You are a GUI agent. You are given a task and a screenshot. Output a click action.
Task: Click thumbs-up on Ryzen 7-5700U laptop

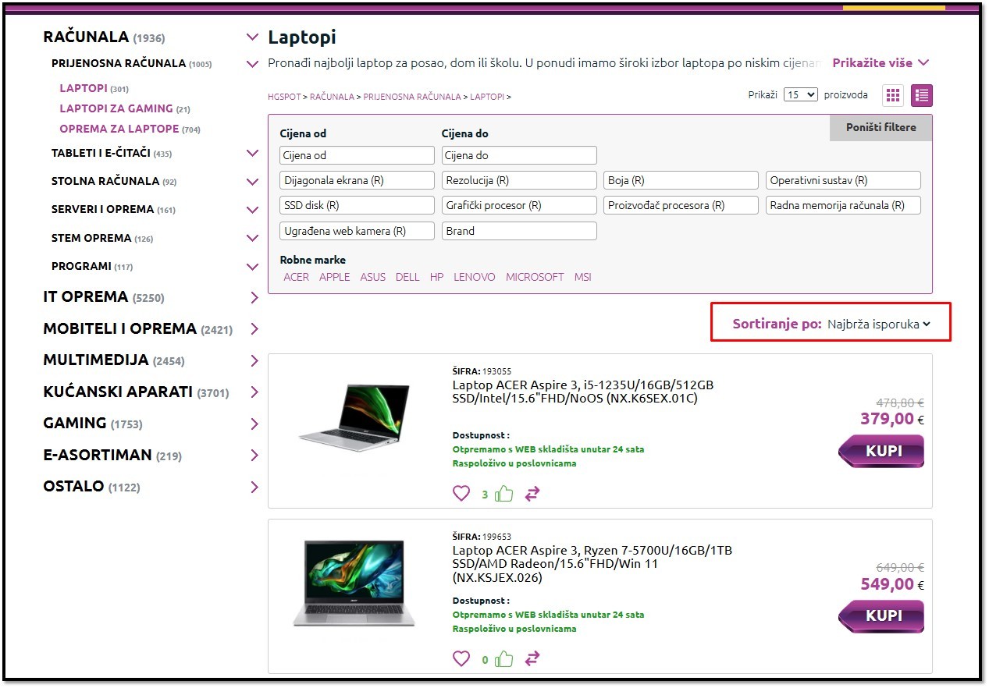pyautogui.click(x=504, y=659)
